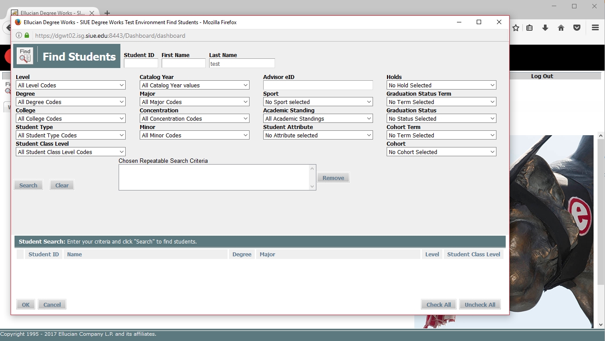Image resolution: width=605 pixels, height=341 pixels.
Task: Click the Find Students magnifier icon
Action: (25, 56)
